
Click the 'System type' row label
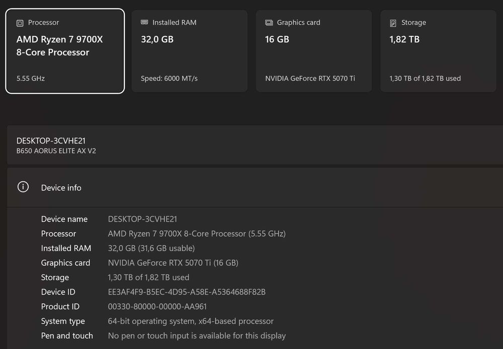click(x=63, y=321)
